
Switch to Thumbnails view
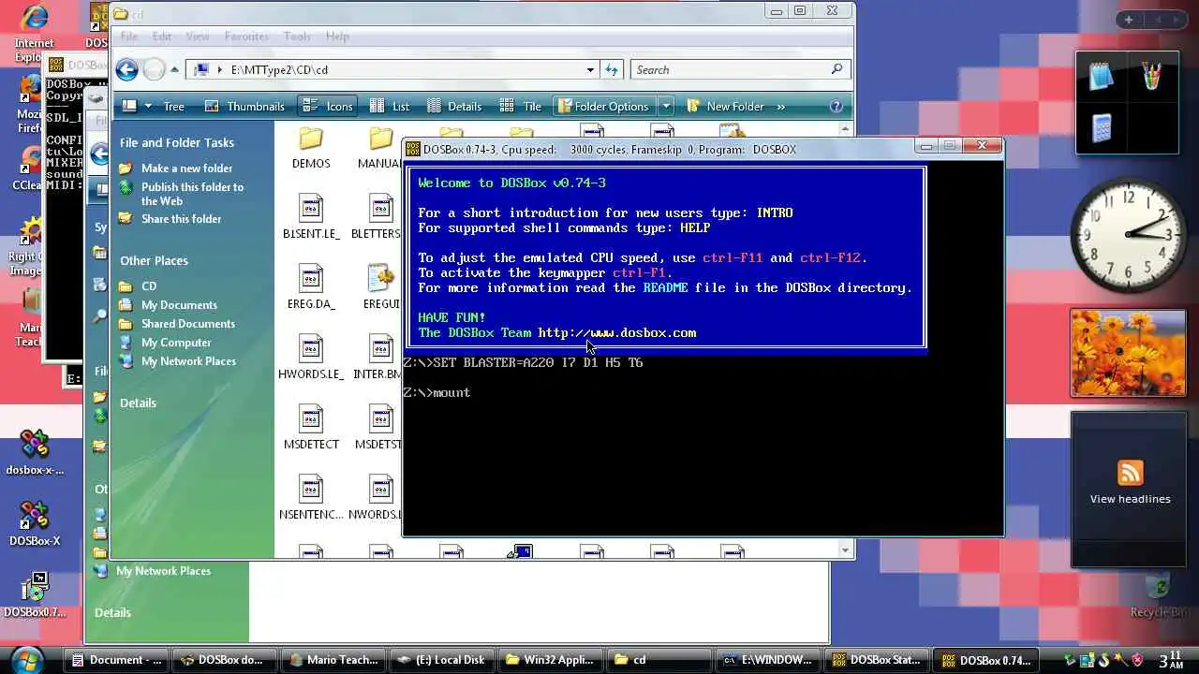[244, 106]
